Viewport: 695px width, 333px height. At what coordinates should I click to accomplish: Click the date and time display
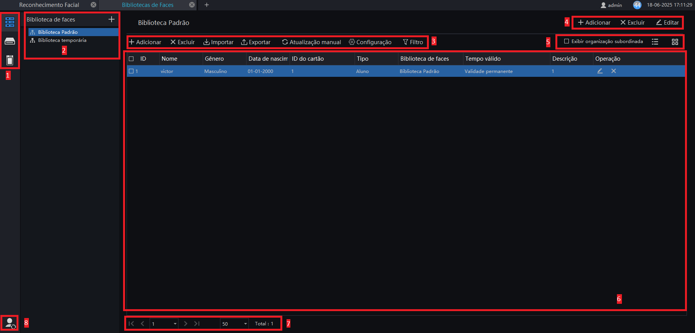tap(669, 5)
